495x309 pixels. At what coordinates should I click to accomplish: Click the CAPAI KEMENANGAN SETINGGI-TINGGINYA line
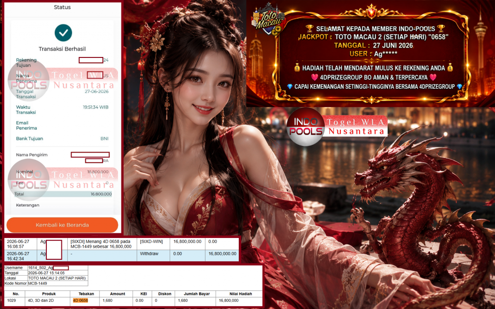[375, 87]
